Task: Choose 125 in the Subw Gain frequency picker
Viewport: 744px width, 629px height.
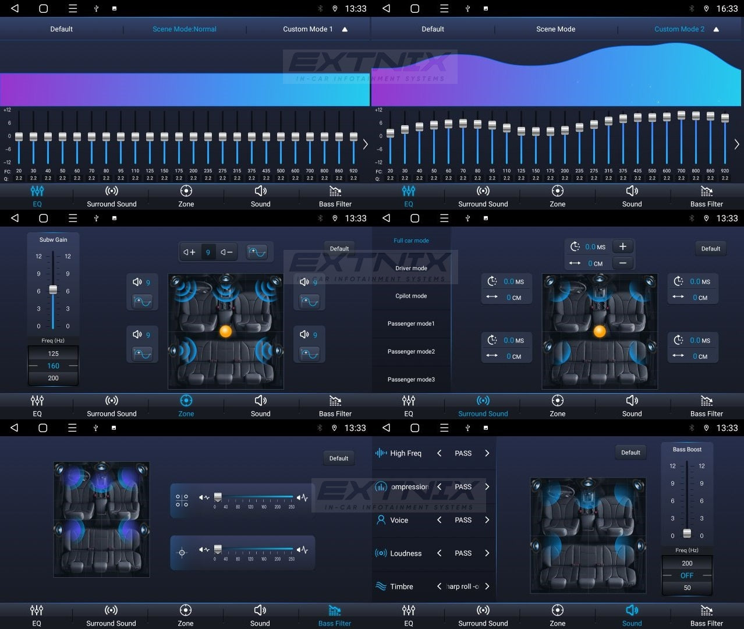Action: coord(53,354)
